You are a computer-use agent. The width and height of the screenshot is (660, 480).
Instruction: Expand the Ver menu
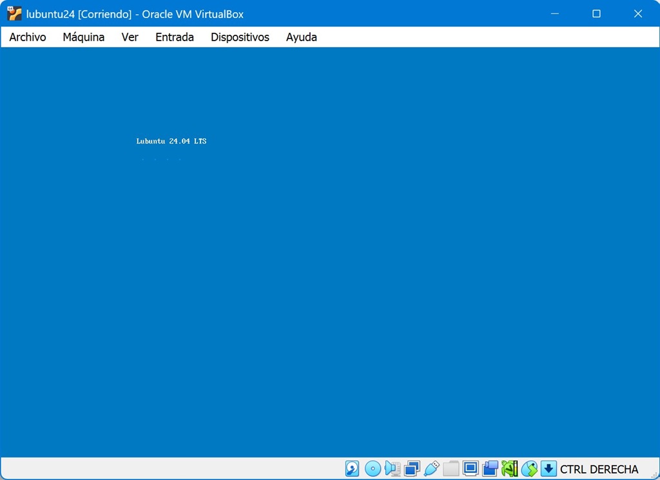click(x=130, y=37)
